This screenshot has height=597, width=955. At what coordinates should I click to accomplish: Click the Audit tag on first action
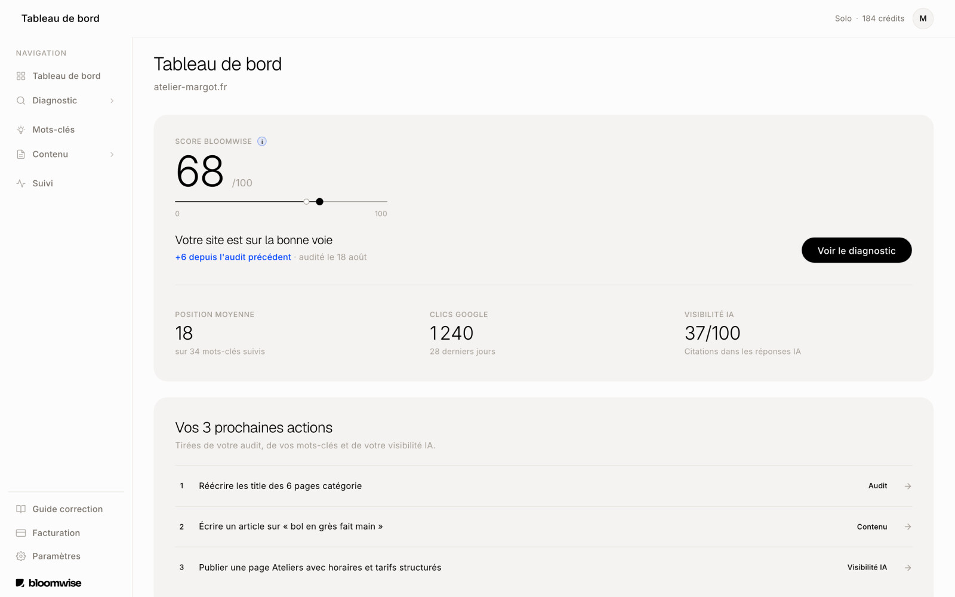coord(877,486)
